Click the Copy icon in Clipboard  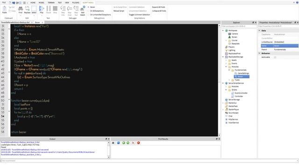[10, 11]
